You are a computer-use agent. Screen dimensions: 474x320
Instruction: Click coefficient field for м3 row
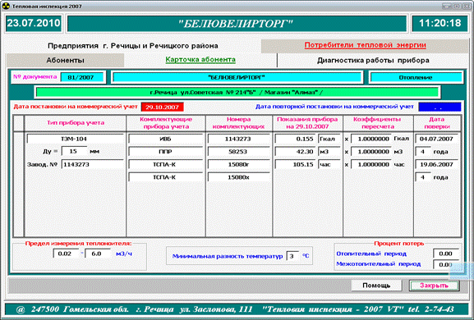click(x=371, y=152)
